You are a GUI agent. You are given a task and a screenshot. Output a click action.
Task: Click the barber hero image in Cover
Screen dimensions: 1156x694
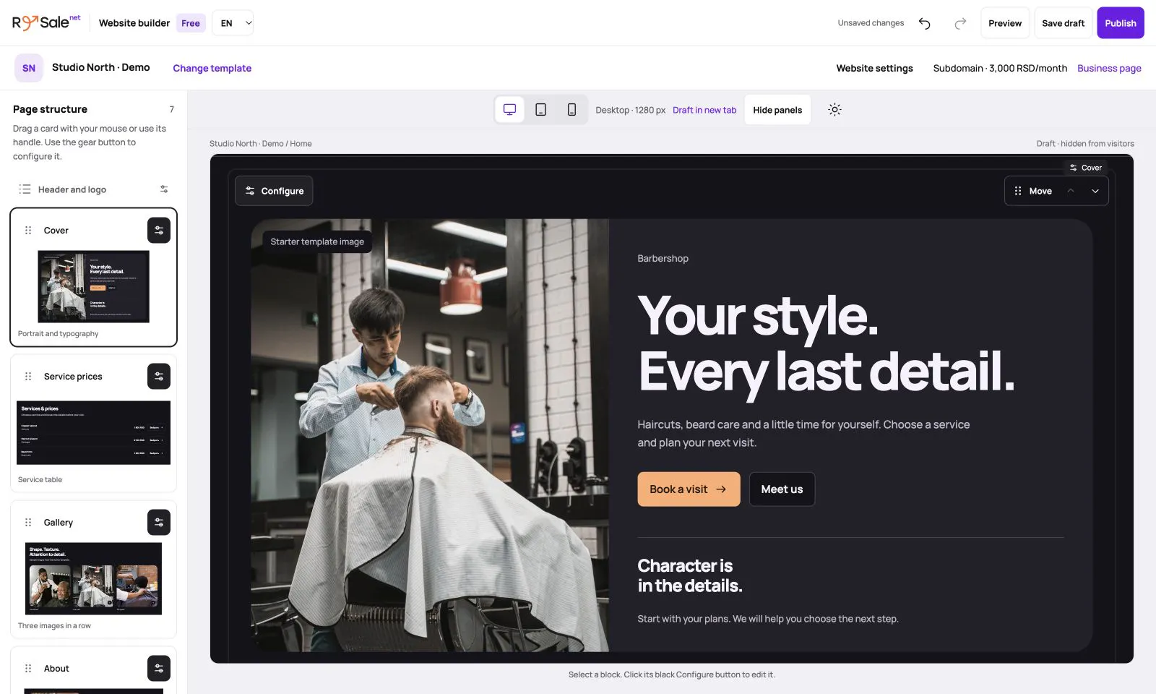pos(430,435)
